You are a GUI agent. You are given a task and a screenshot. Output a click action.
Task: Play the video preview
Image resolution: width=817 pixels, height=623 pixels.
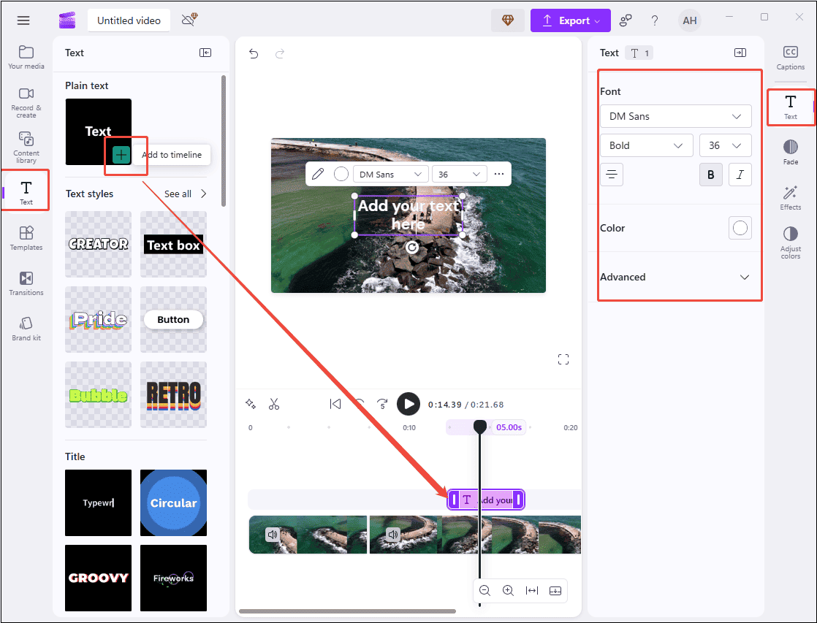pos(408,404)
